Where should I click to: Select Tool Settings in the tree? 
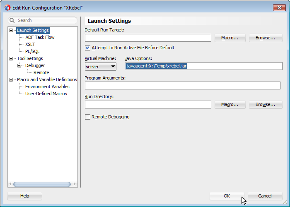pyautogui.click(x=30, y=58)
